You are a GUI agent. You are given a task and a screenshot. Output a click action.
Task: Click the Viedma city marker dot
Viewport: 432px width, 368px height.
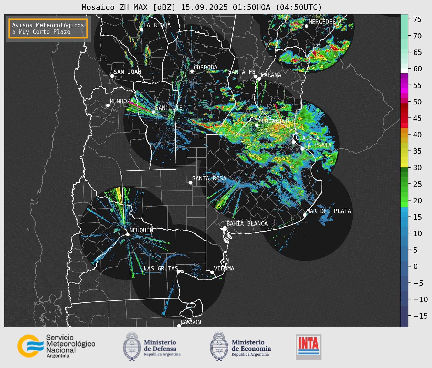click(212, 272)
